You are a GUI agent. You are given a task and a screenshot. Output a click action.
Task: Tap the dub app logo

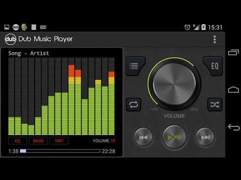11,39
